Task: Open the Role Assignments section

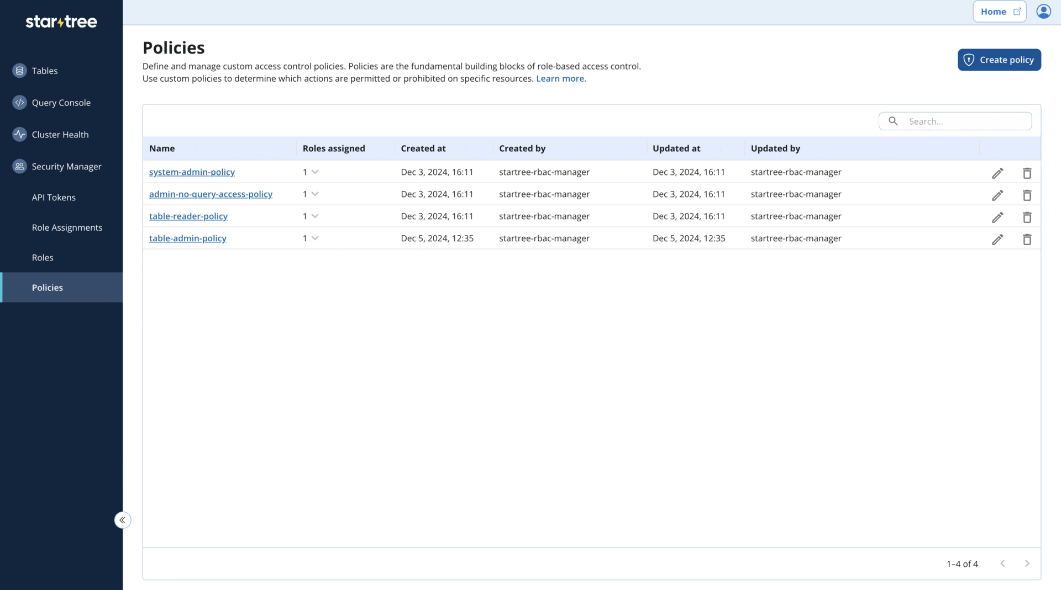Action: click(67, 227)
